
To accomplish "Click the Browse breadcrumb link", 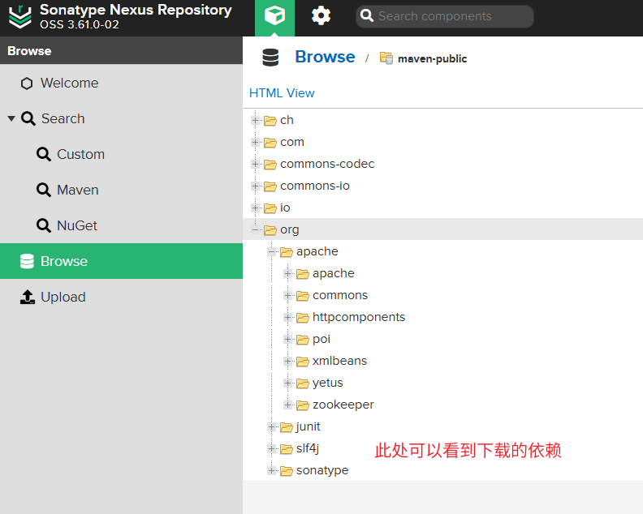I will click(325, 57).
